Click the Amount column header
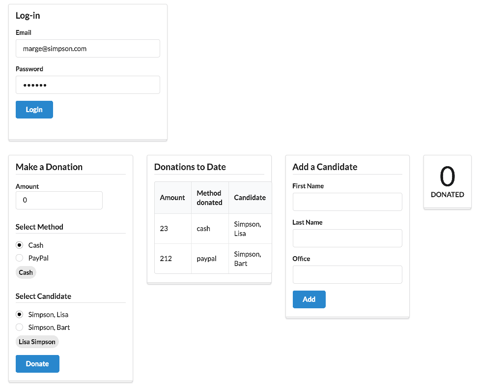Image resolution: width=479 pixels, height=385 pixels. point(172,198)
